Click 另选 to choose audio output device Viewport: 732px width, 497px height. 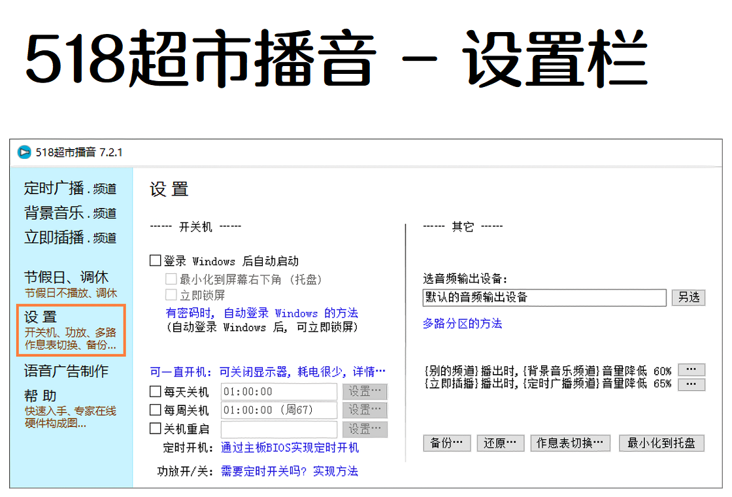(688, 298)
